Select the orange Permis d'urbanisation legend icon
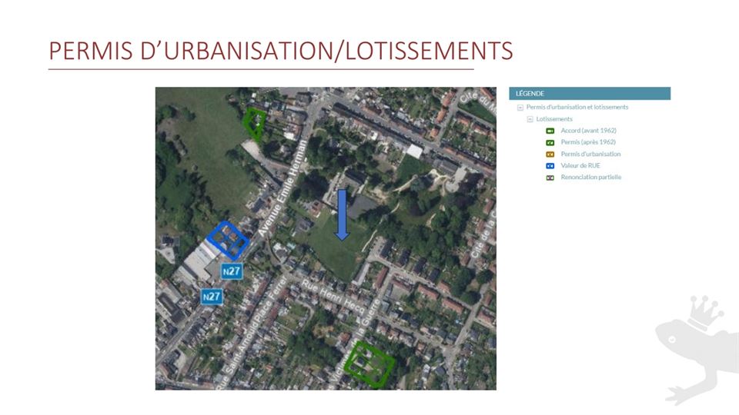This screenshot has width=739, height=415. pyautogui.click(x=550, y=154)
